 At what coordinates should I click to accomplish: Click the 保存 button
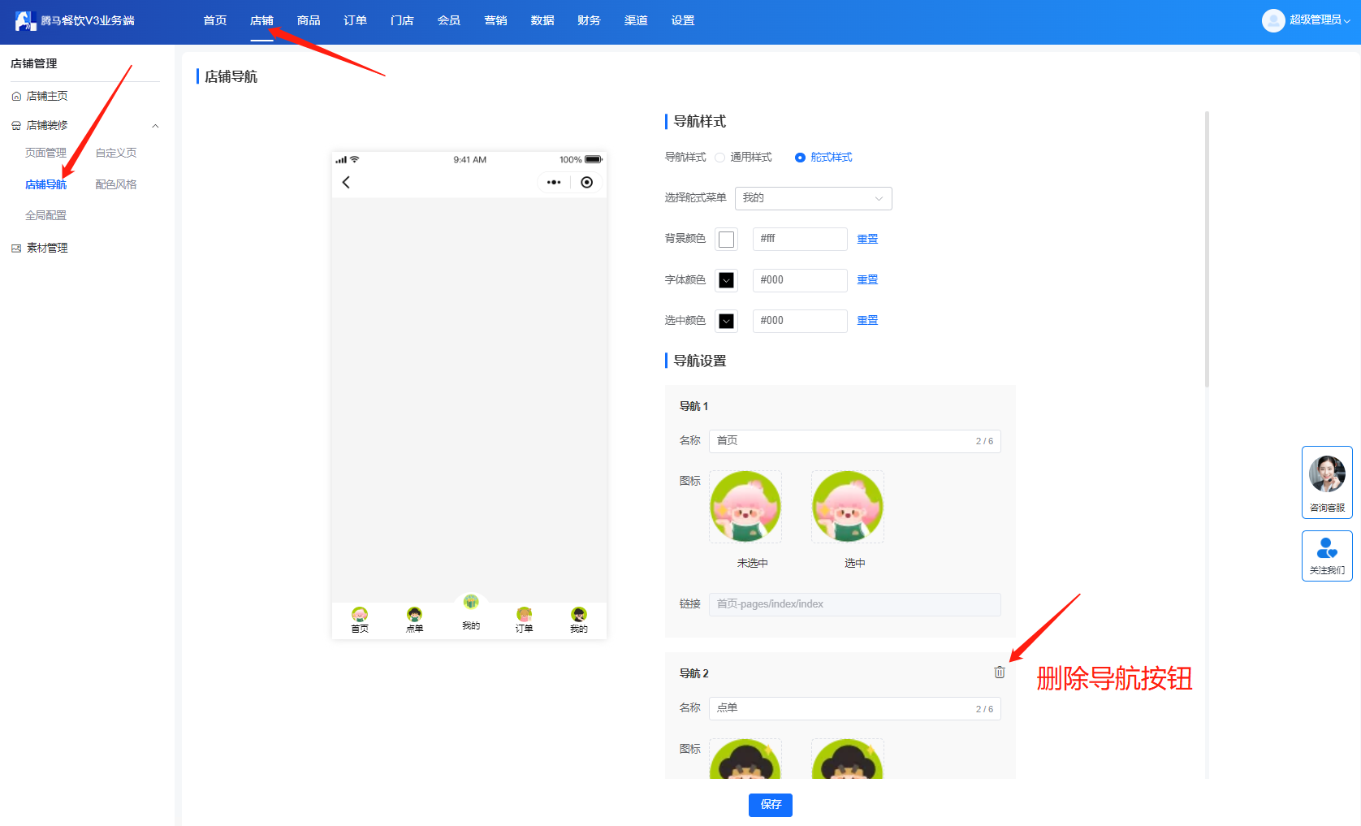tap(771, 805)
